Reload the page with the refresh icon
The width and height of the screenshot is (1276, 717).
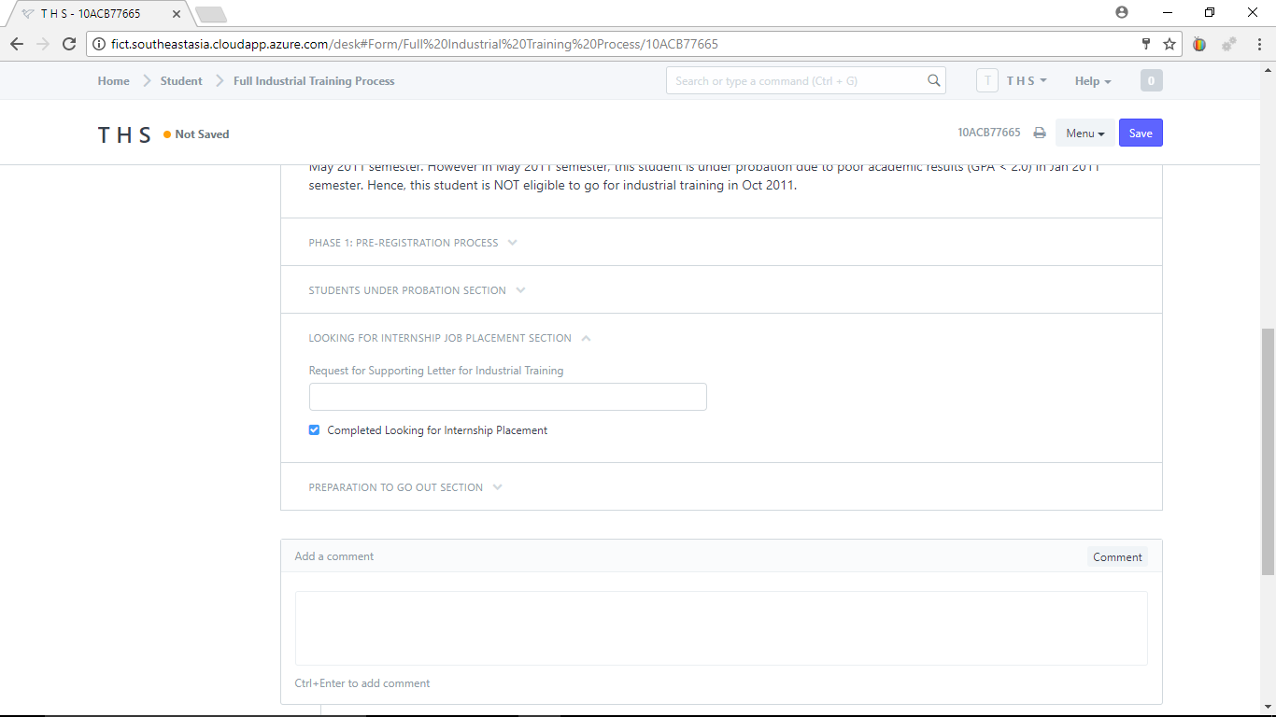coord(69,44)
